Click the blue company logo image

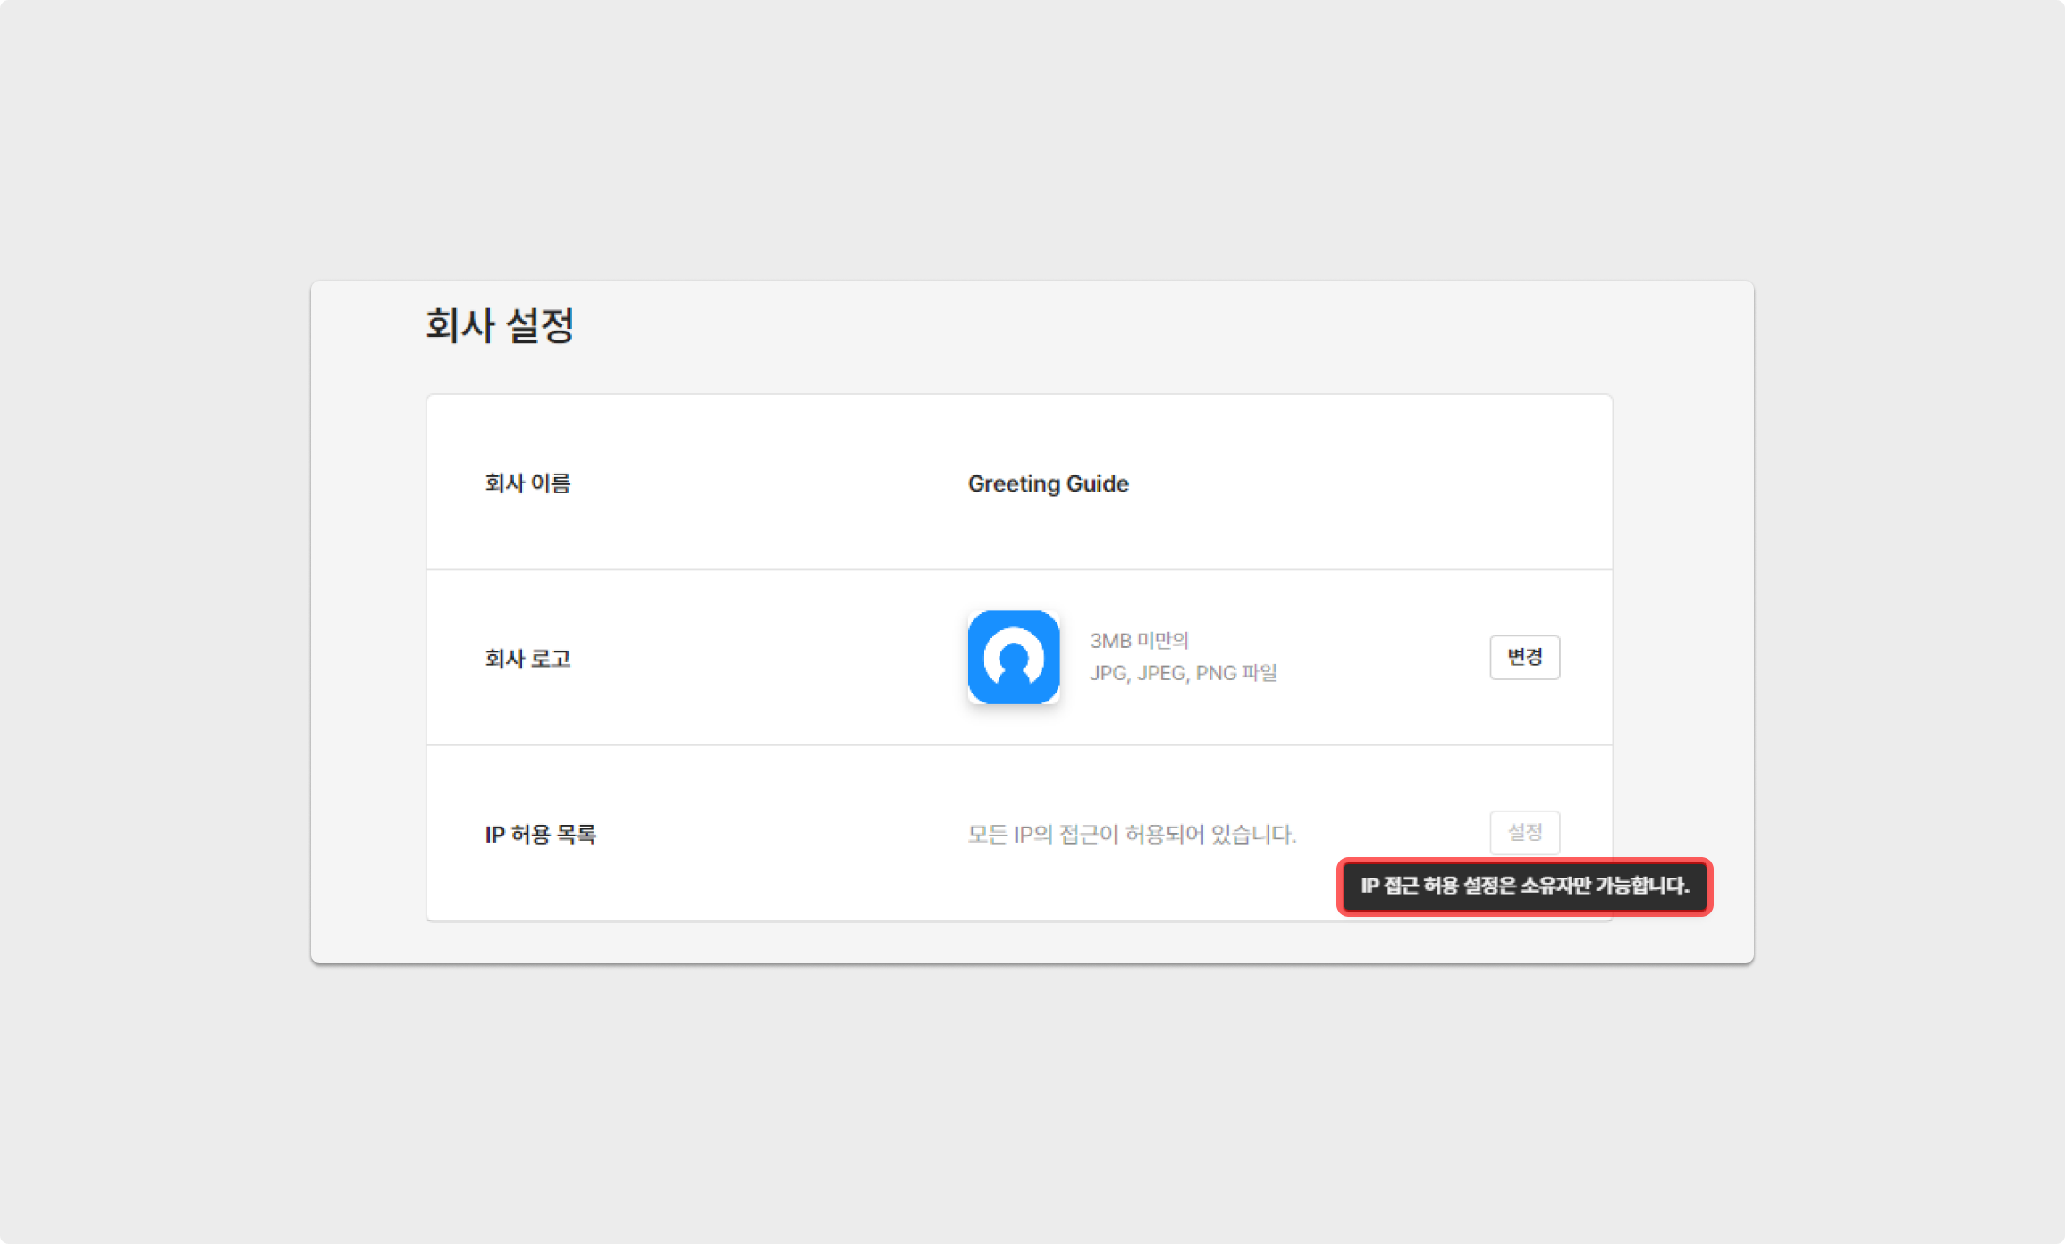coord(1013,657)
